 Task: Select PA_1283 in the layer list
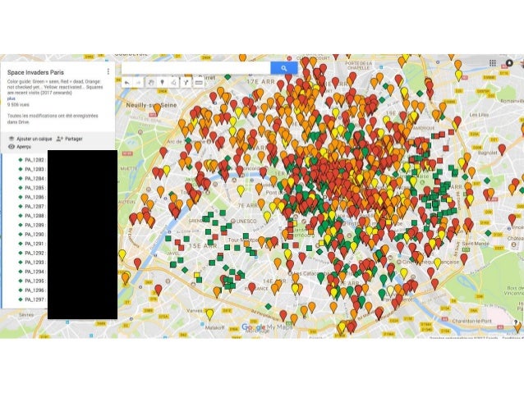point(32,169)
